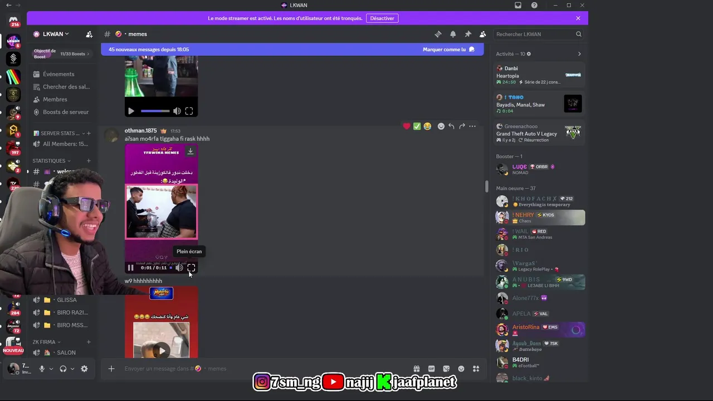713x401 pixels.
Task: Click Marquer comme lu
Action: [x=448, y=50]
